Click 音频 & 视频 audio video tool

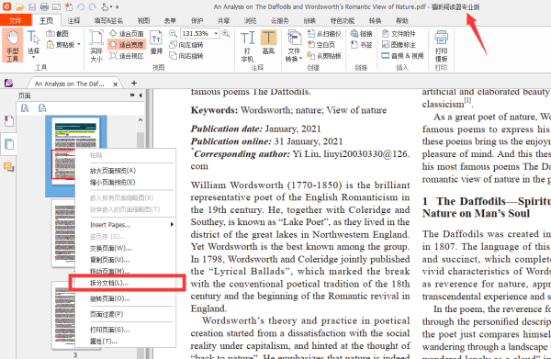(403, 55)
